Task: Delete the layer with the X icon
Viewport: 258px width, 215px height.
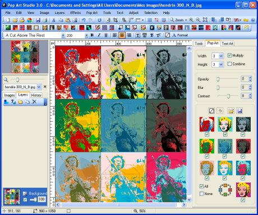Action: pyautogui.click(x=34, y=102)
